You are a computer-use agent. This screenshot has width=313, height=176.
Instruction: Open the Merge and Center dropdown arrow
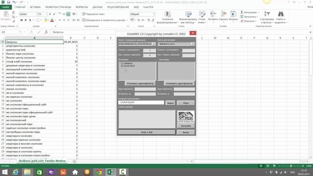(127, 20)
